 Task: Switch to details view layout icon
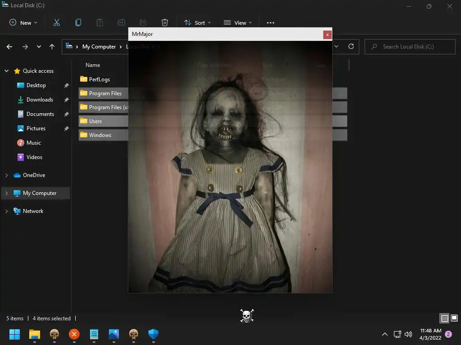[444, 318]
